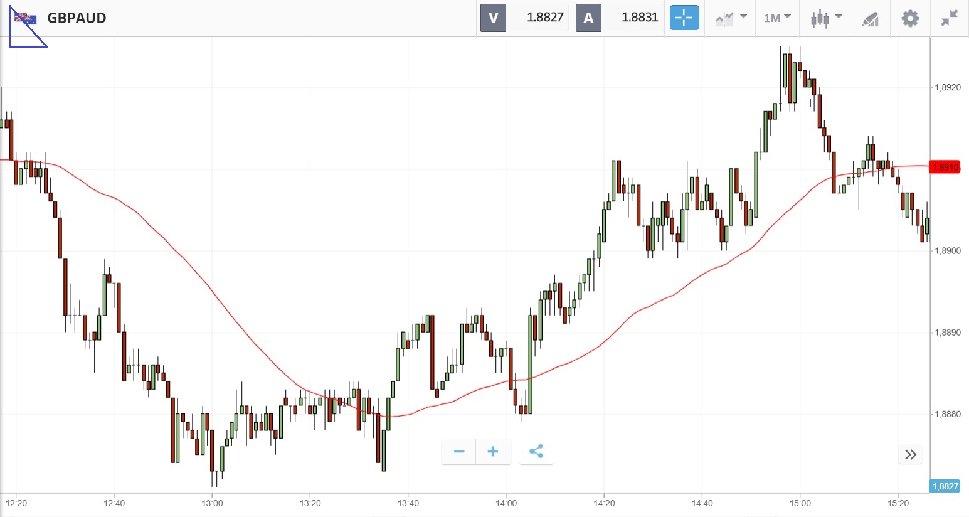Click the blue 1.8827 current price label

(945, 486)
